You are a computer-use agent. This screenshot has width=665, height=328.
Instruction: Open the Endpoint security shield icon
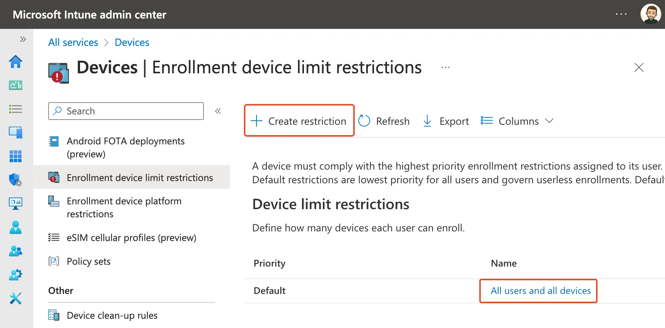click(x=16, y=180)
